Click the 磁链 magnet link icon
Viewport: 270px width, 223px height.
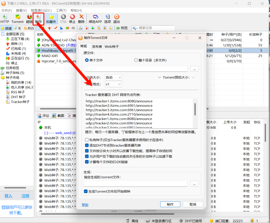[x=29, y=18]
